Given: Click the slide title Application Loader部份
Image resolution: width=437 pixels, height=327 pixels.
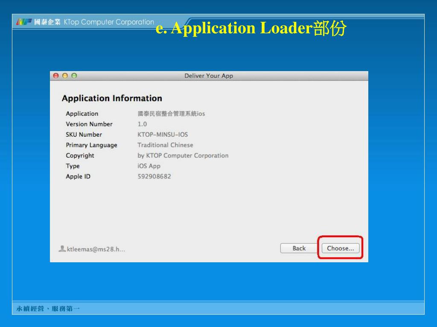Looking at the screenshot, I should [251, 28].
